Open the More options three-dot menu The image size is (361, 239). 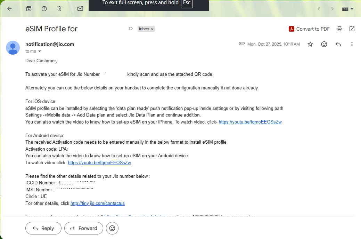(352, 44)
